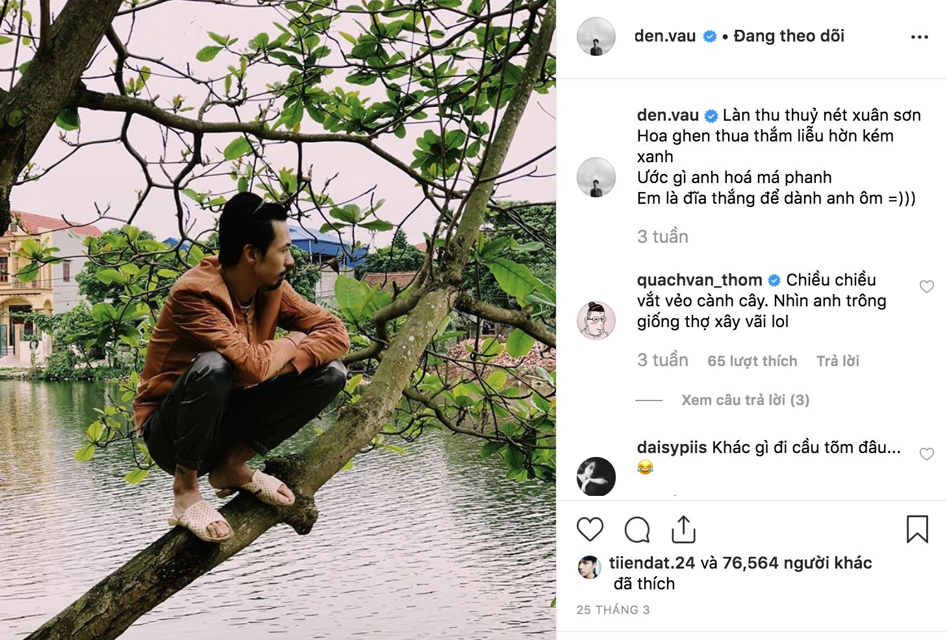Expand 'Xem câu trả lời (3)' replies
This screenshot has height=640, width=947.
point(745,400)
